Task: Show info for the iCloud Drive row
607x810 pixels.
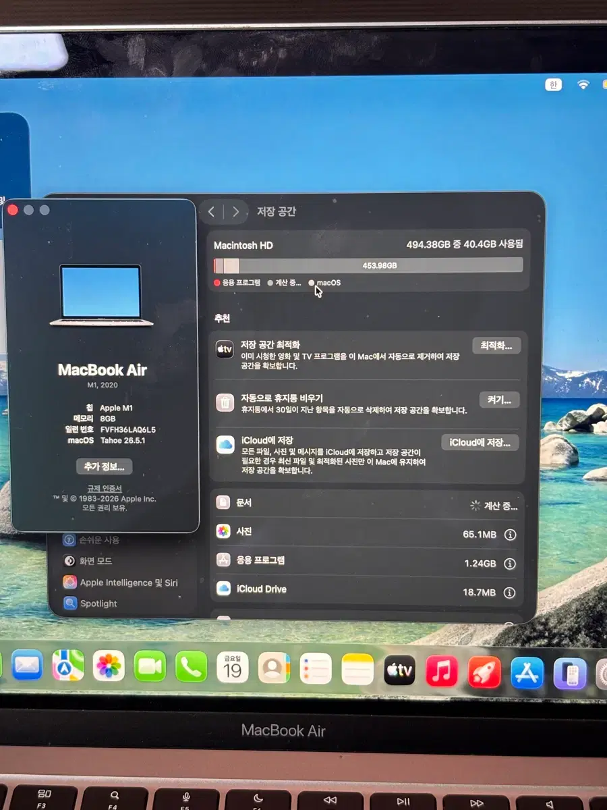Action: point(509,593)
